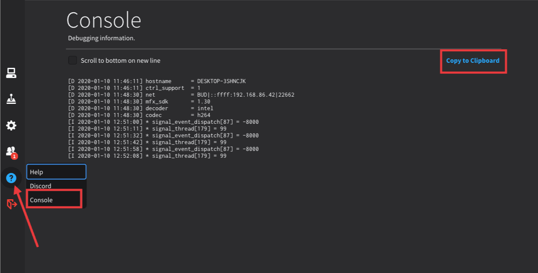
Task: Click the Copy to Clipboard link
Action: coord(473,61)
